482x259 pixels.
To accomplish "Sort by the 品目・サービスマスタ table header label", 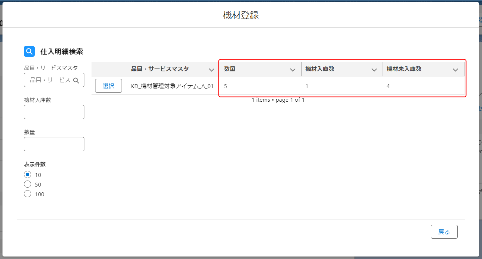I will [x=160, y=69].
